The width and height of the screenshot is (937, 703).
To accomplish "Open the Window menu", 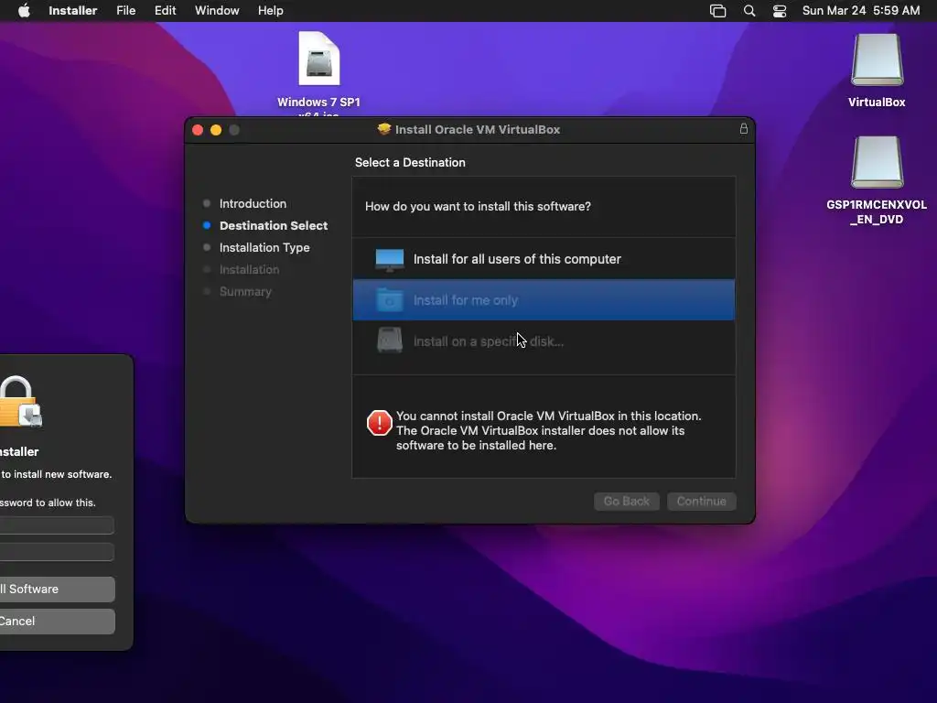I will coord(217,11).
